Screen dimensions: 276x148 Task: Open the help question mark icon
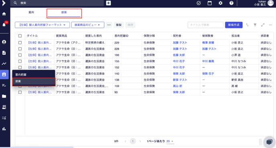pyautogui.click(x=231, y=3)
